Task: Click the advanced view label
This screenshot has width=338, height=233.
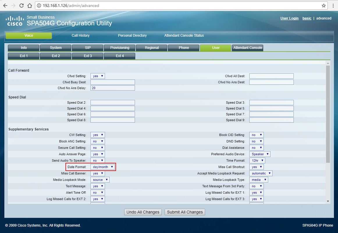Action: pos(324,18)
